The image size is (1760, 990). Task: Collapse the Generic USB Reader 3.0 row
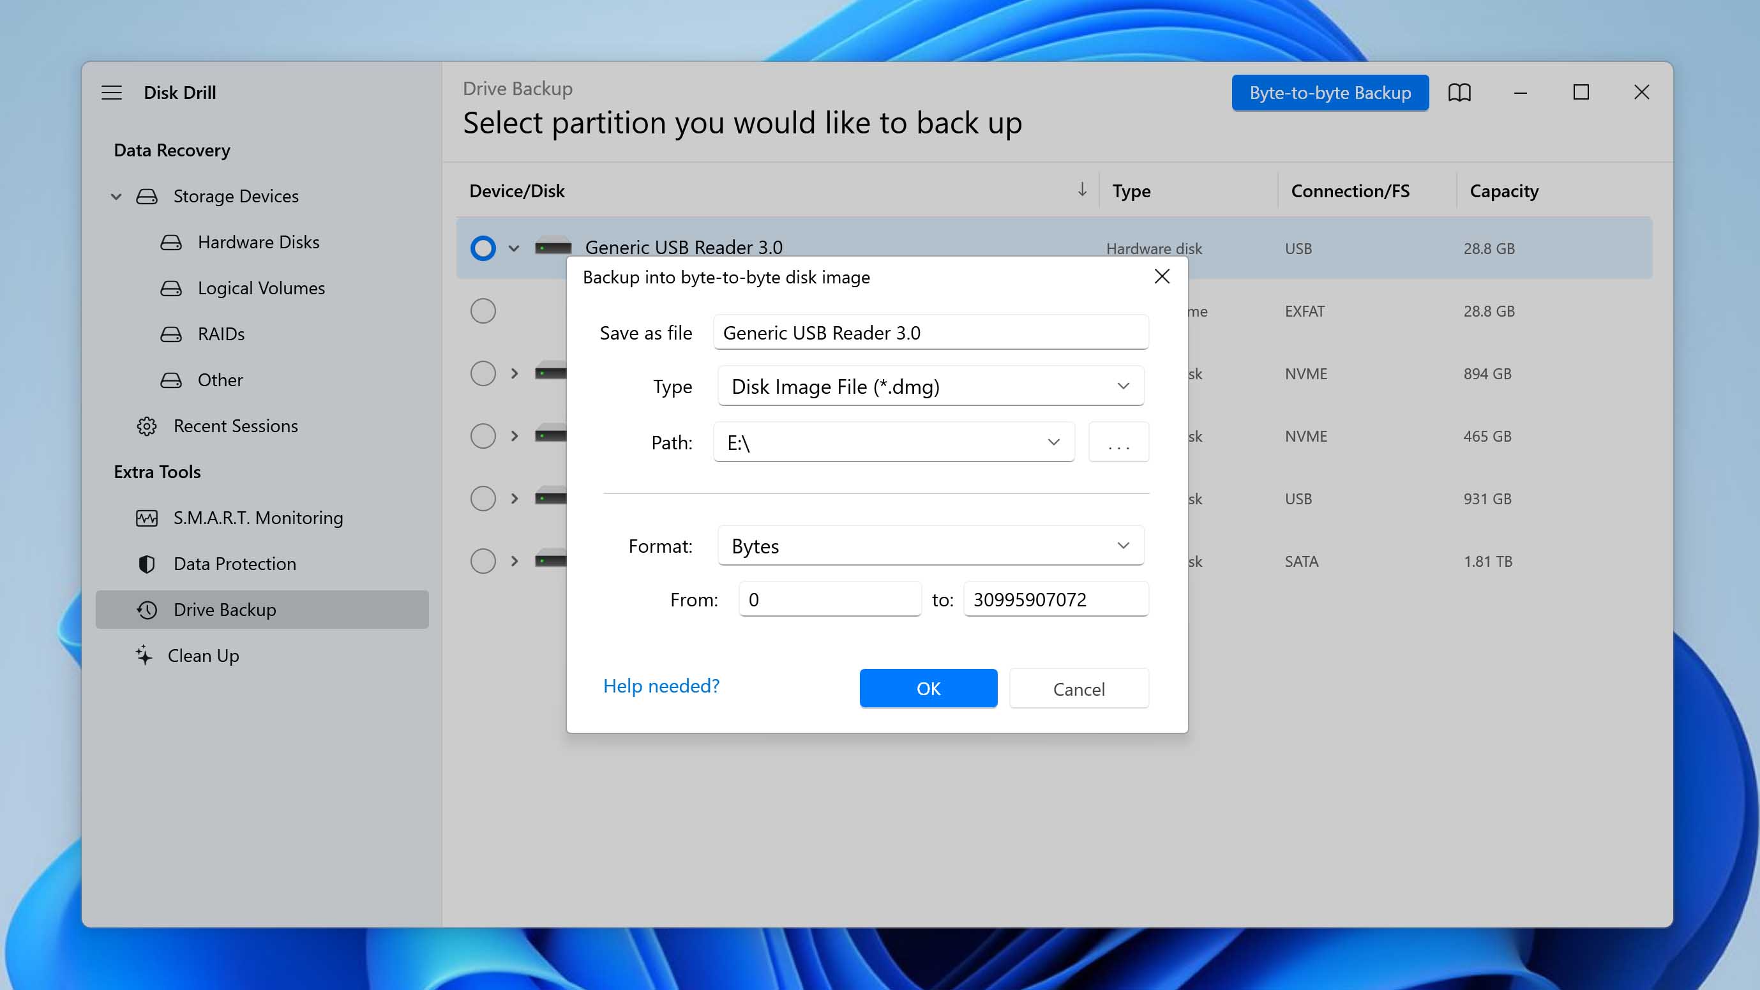[x=514, y=249]
